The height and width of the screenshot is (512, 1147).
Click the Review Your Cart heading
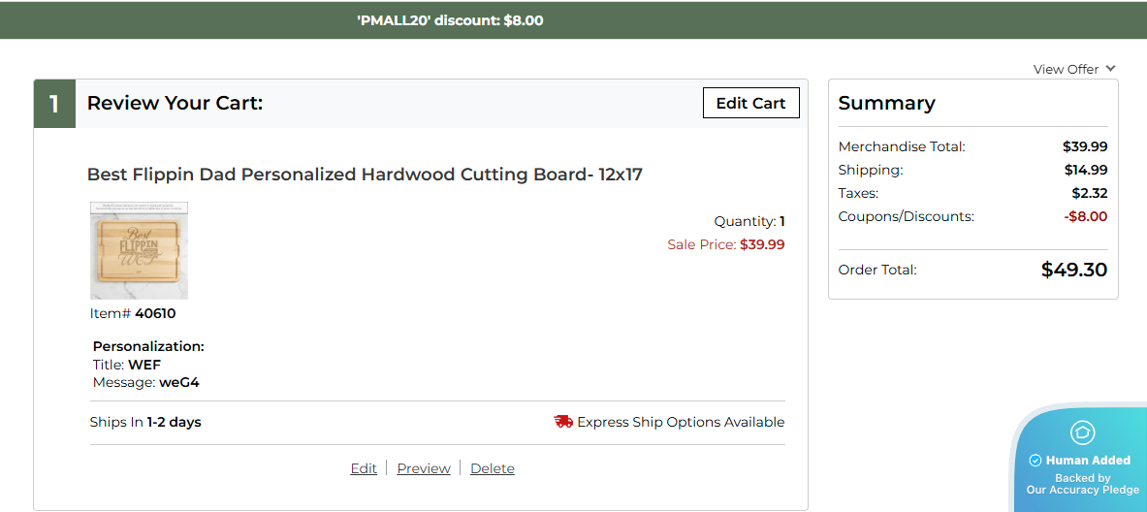tap(175, 103)
